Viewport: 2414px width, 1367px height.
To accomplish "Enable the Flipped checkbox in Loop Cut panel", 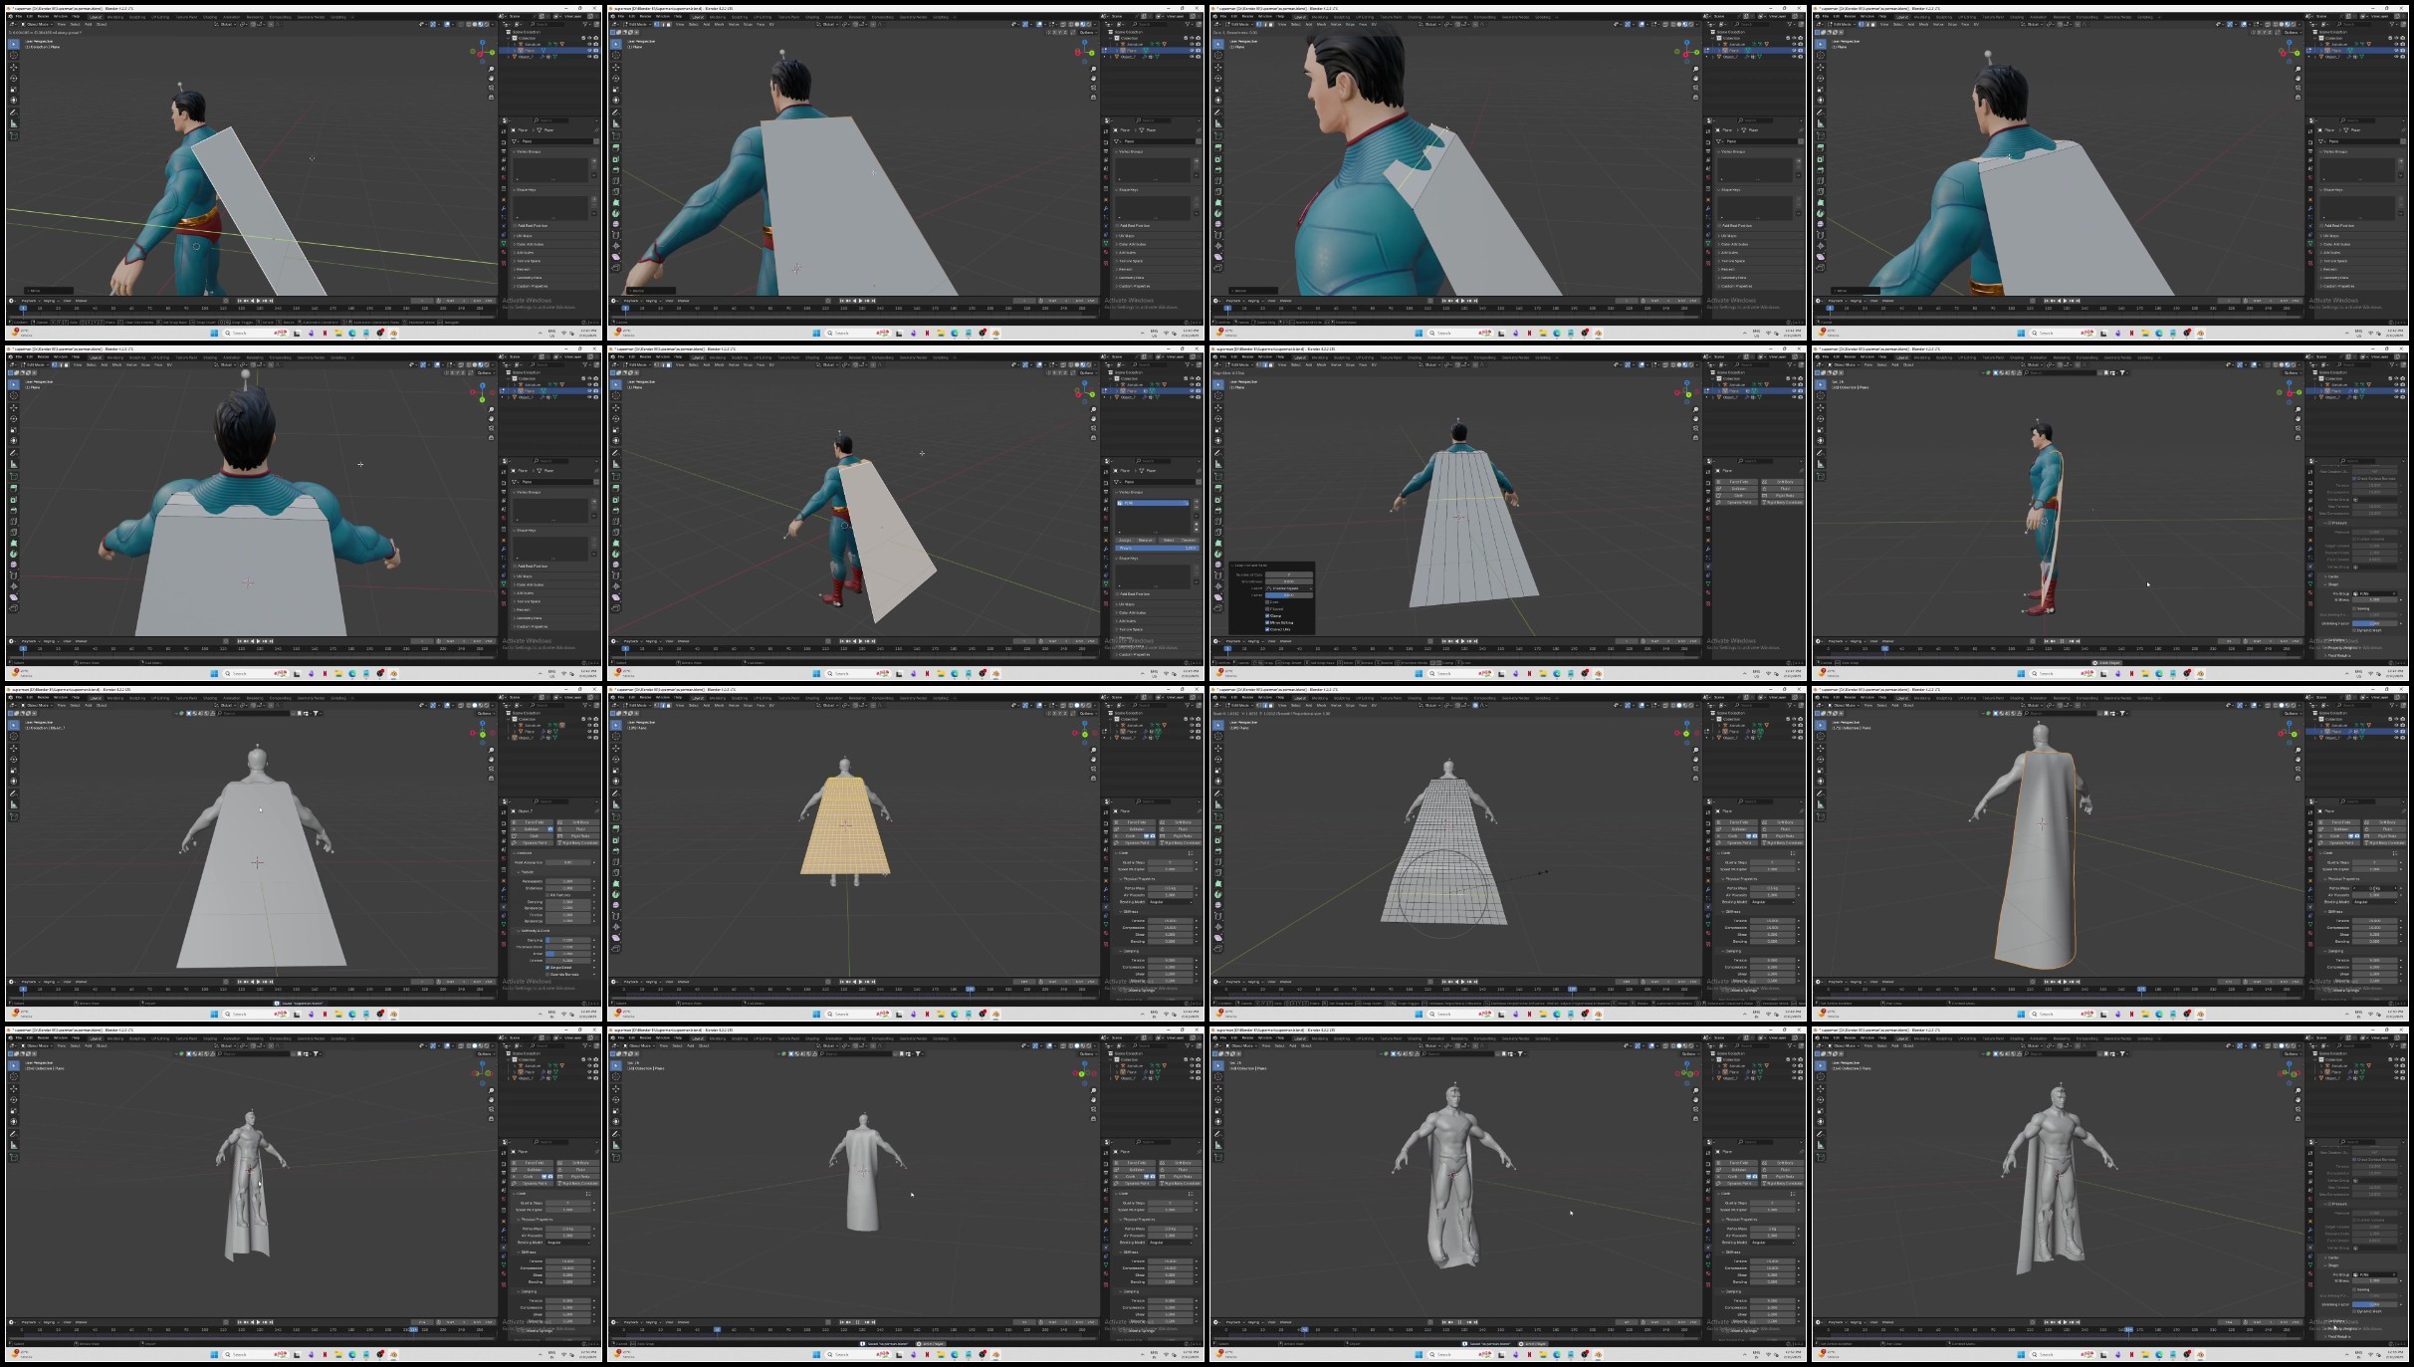I will click(1268, 609).
